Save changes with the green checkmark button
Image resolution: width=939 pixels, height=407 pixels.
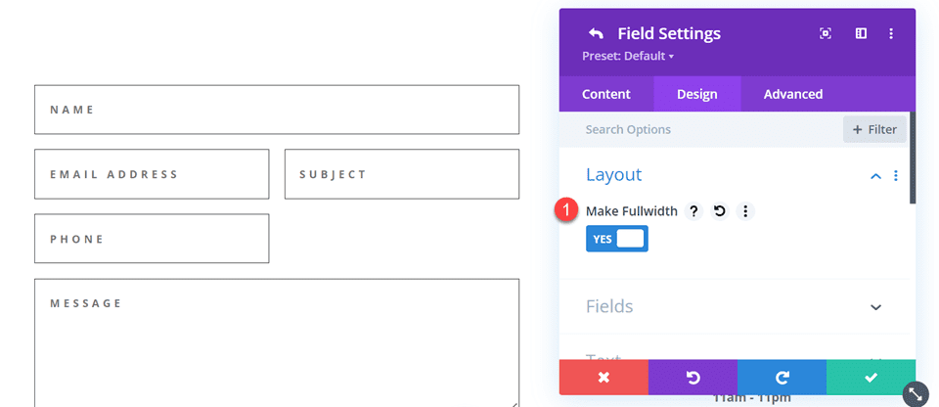[x=871, y=378]
